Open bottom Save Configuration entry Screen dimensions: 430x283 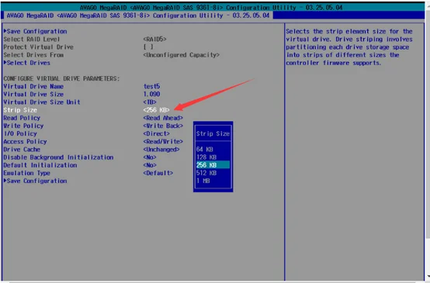tap(36, 181)
